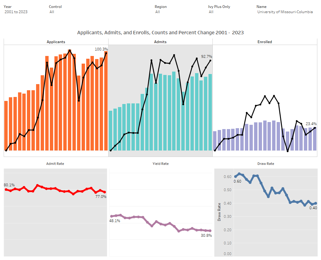
Task: Select the Admit Rate chart title
Action: click(x=55, y=164)
